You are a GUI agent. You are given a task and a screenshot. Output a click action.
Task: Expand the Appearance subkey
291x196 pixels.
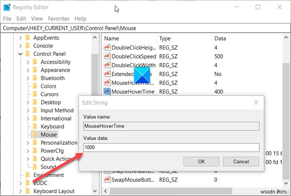(x=28, y=70)
